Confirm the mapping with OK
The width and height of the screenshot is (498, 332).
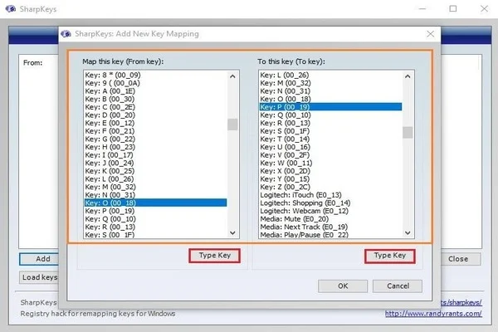tap(343, 286)
